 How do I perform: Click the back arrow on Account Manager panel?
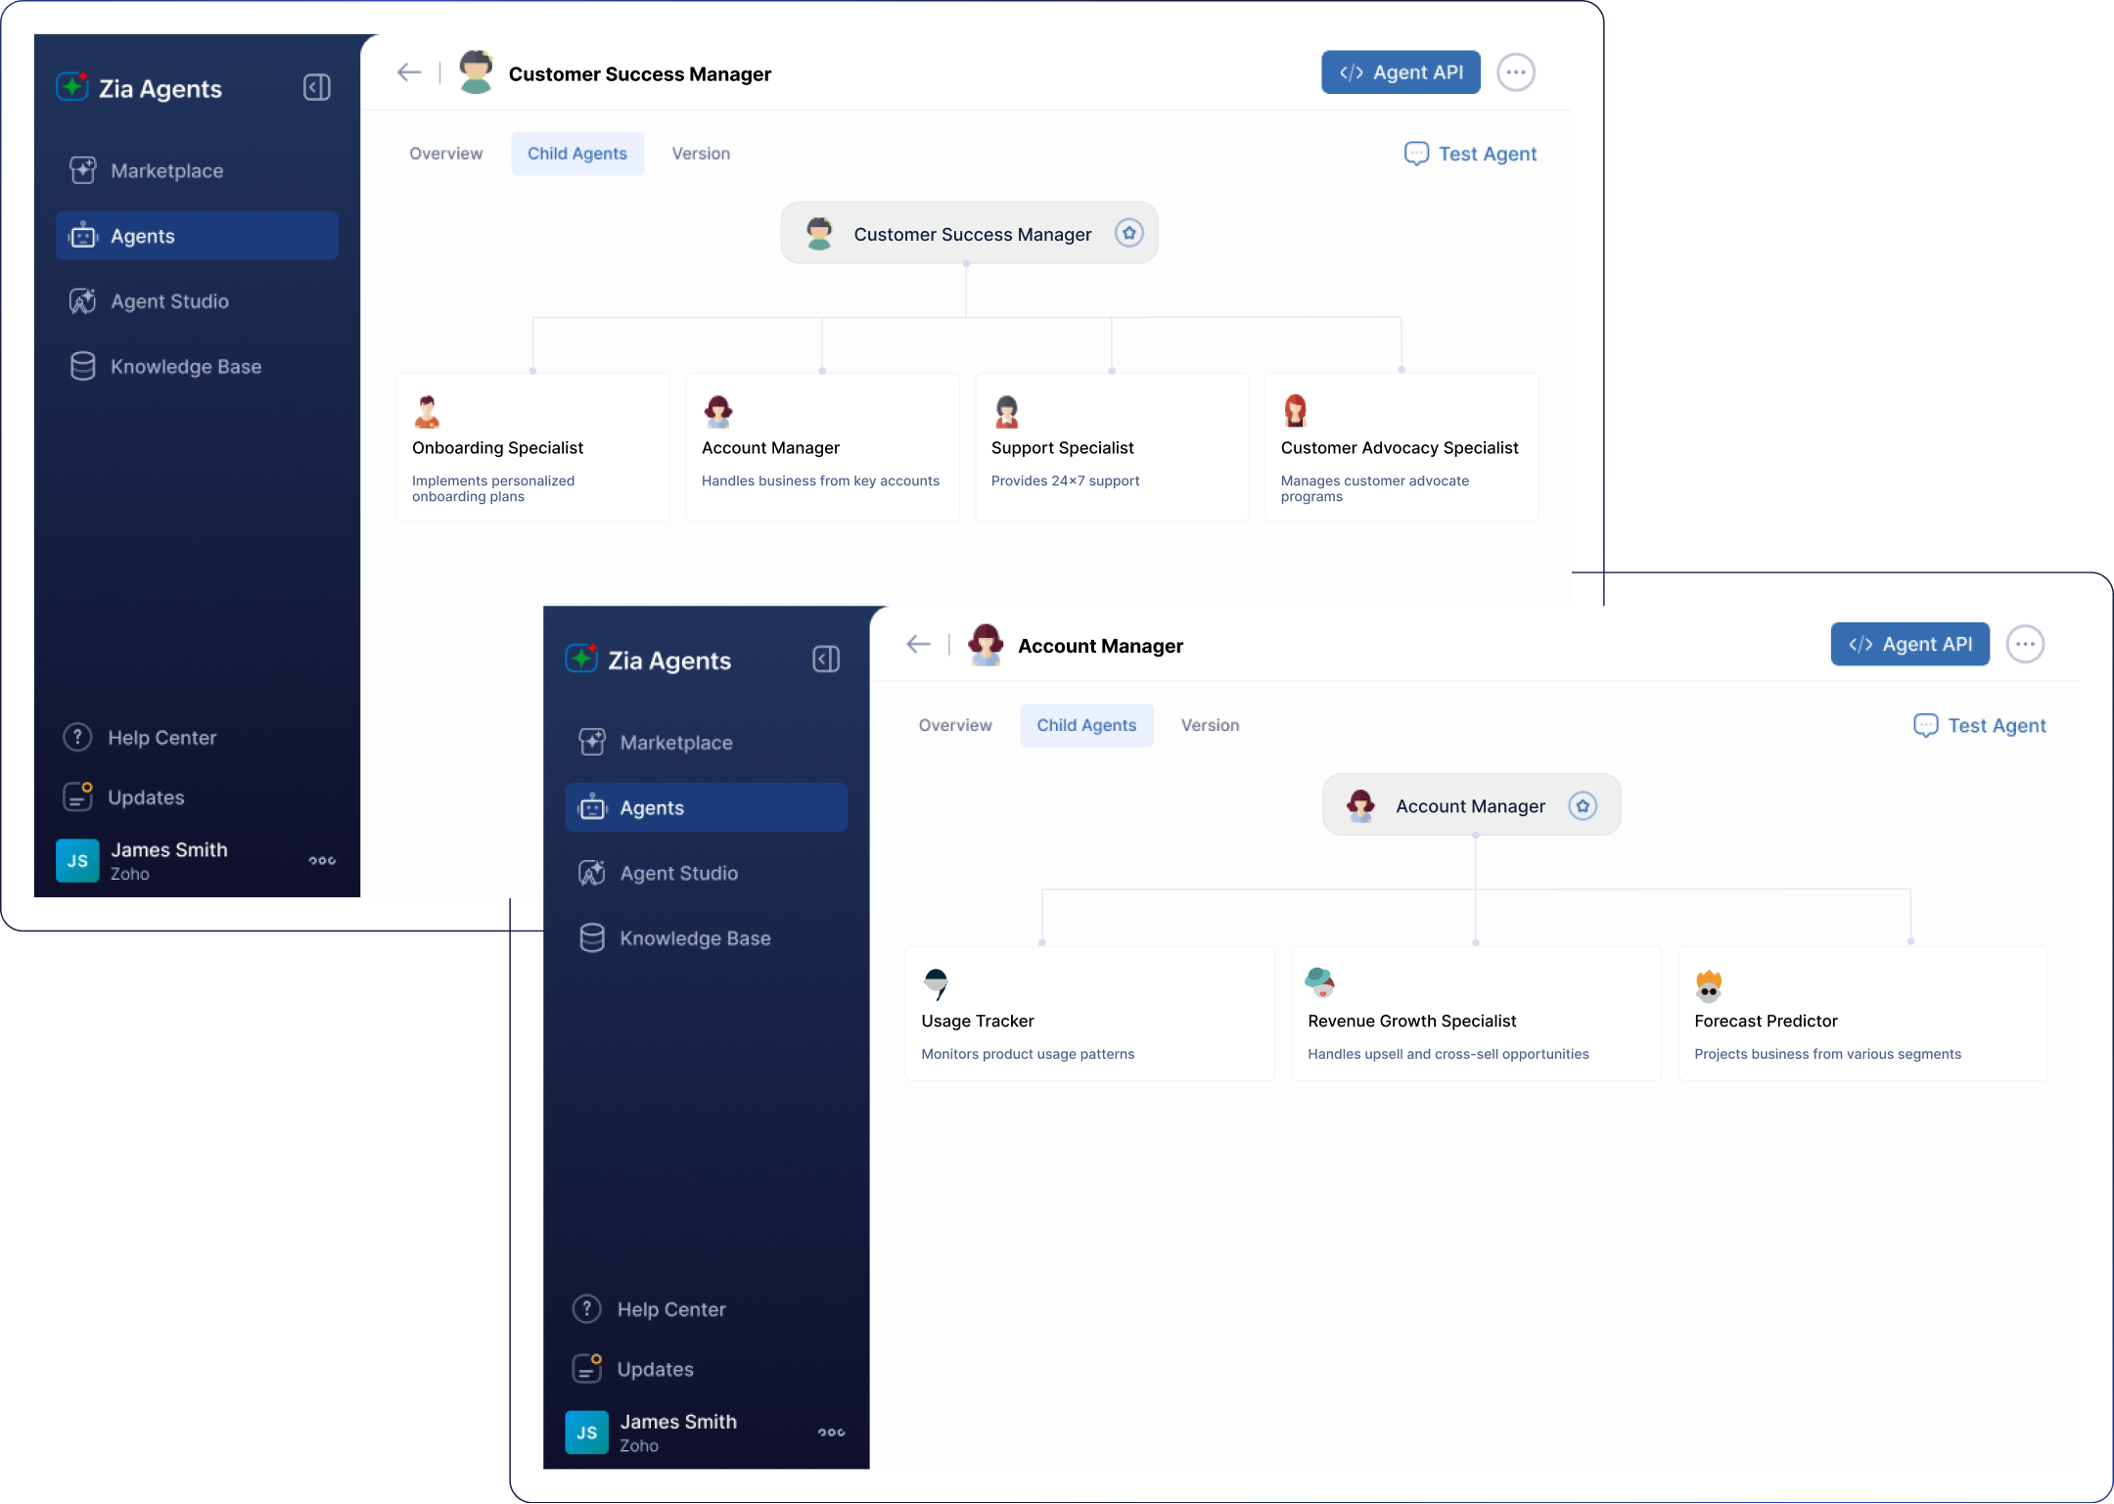919,645
